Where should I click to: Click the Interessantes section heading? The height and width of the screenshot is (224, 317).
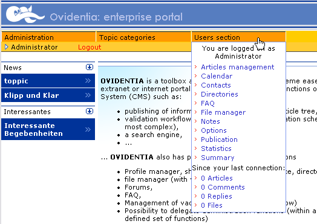(x=27, y=112)
